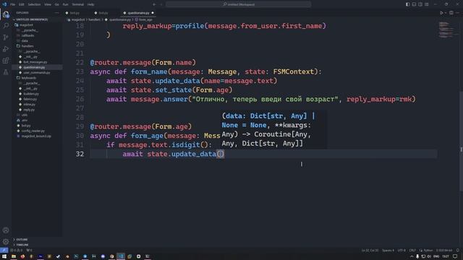Image resolution: width=463 pixels, height=260 pixels.
Task: Expand the TIMELINE section
Action: pos(37,245)
